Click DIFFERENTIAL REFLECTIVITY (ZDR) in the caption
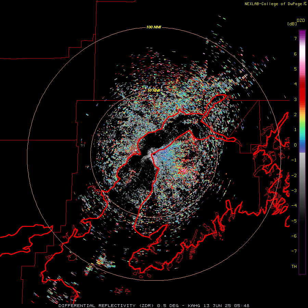The height and width of the screenshot is (308, 308). click(107, 306)
